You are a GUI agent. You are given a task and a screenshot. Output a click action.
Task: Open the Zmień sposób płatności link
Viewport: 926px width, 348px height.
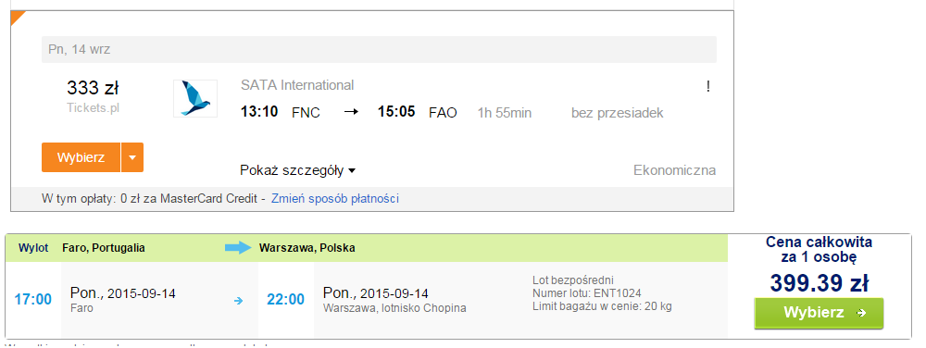(335, 199)
